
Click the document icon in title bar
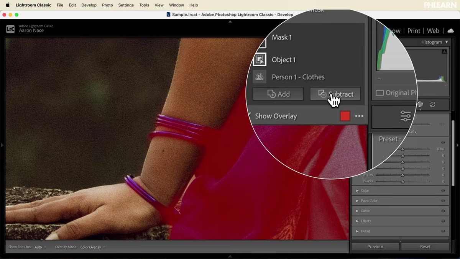[169, 15]
